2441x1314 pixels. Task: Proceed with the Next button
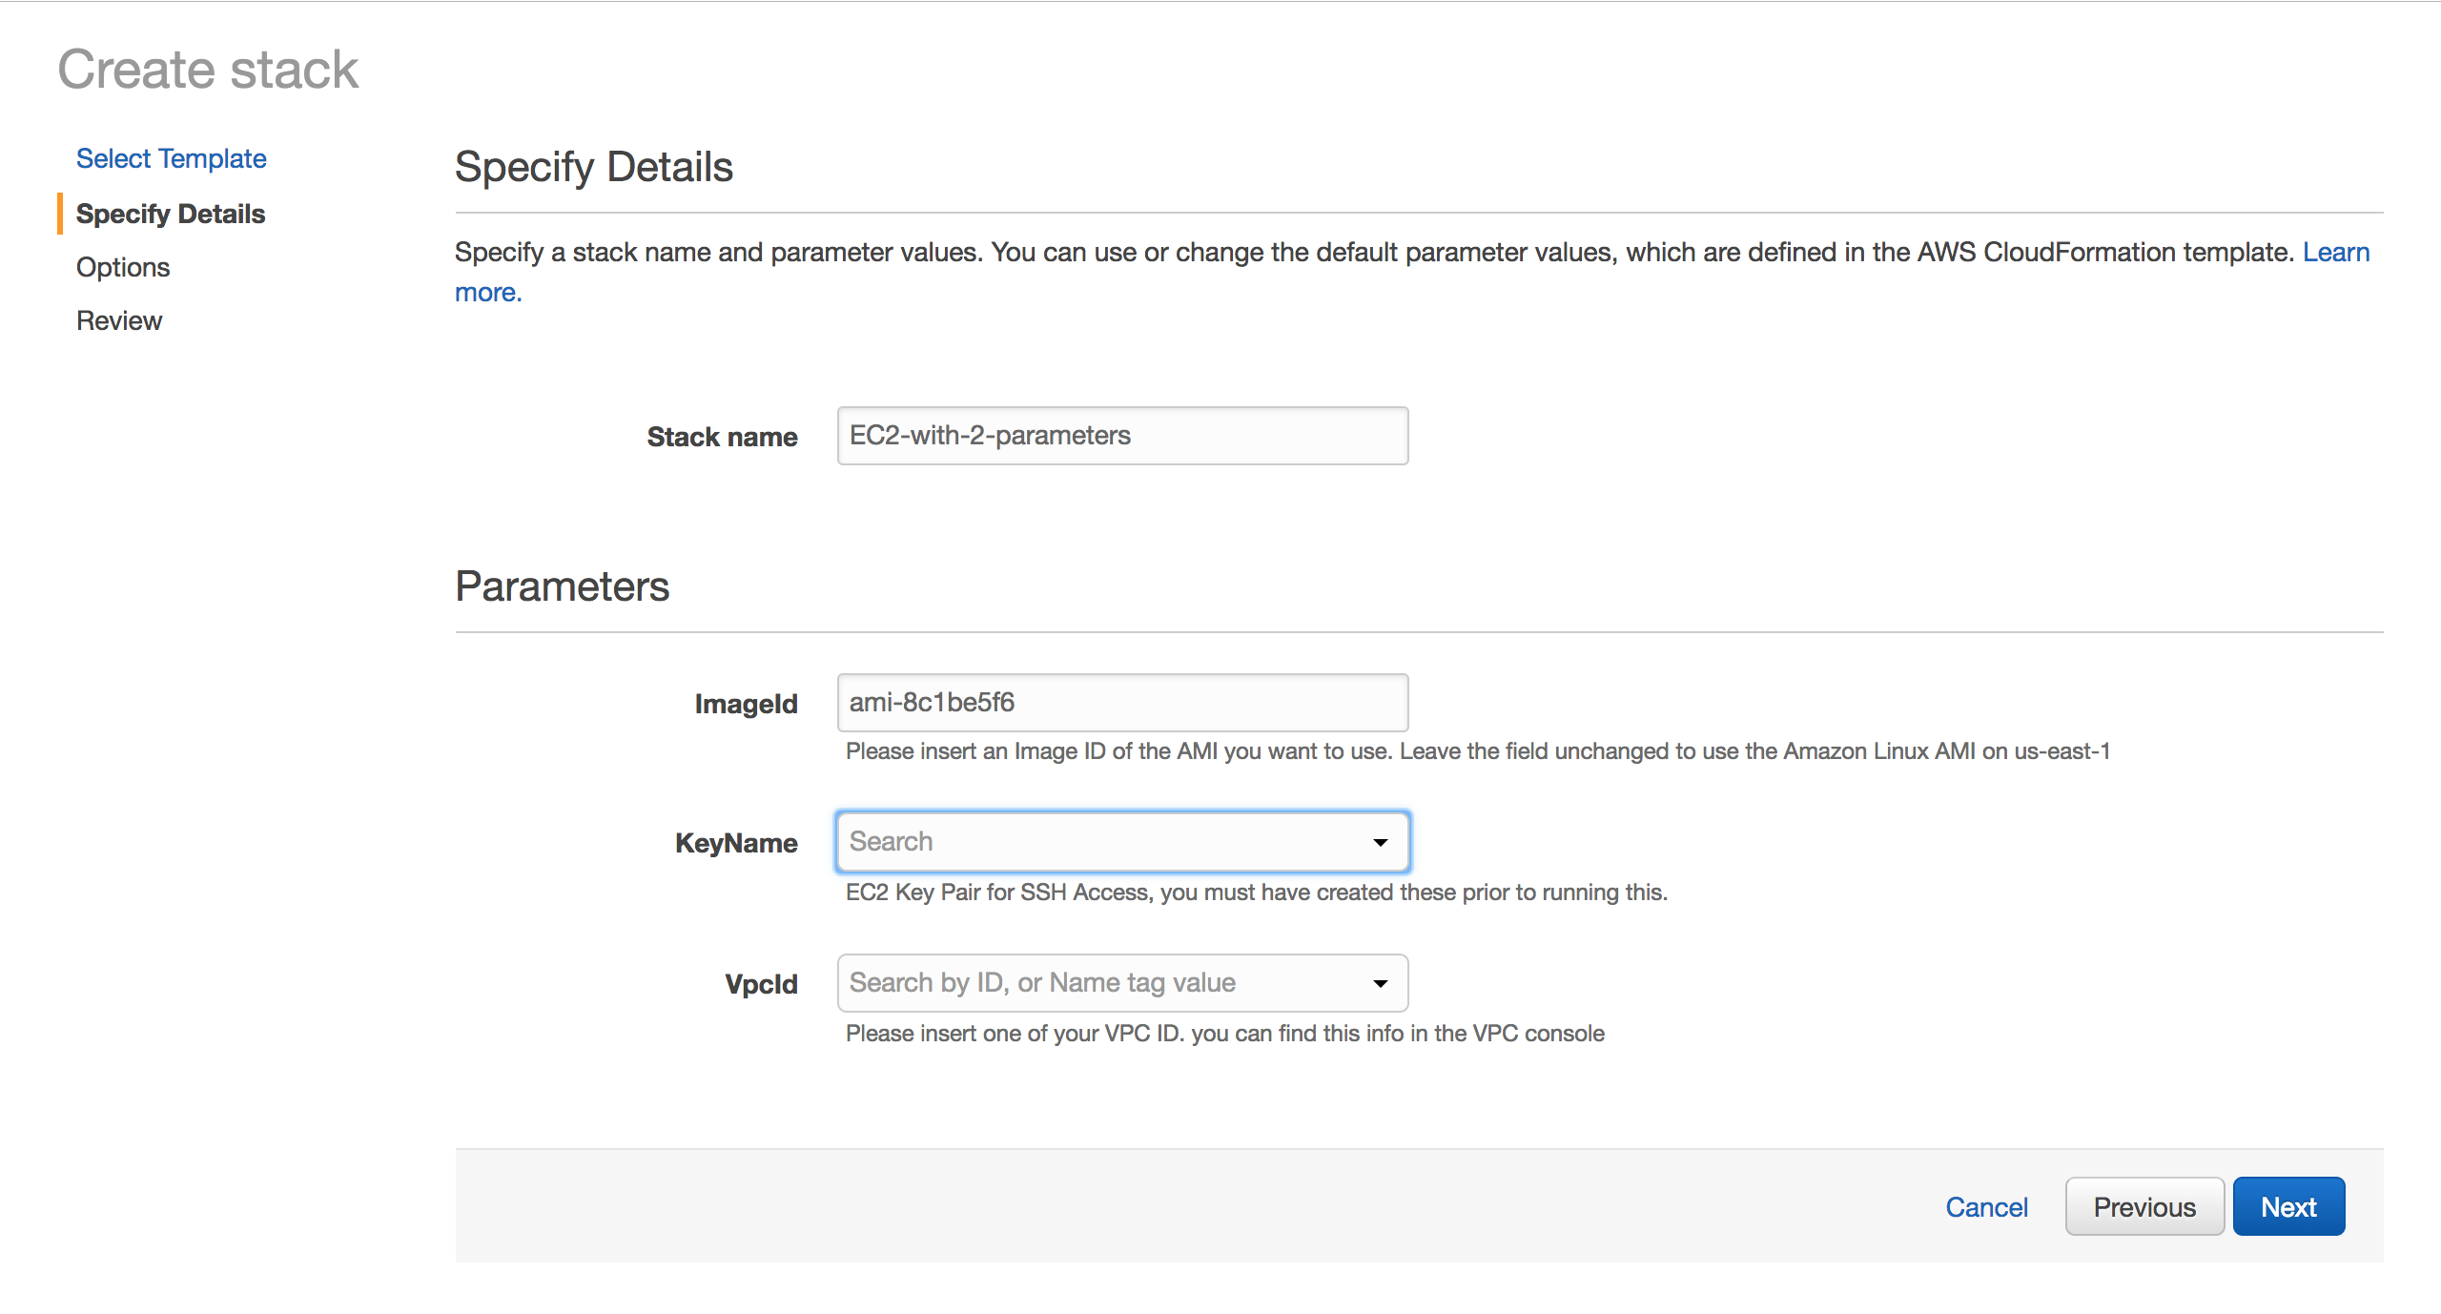coord(2288,1206)
